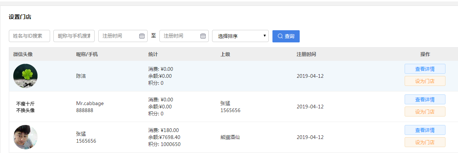Viewport: 458px width, 153px height.
Task: Click the calendar icon in start registration date
Action: (x=142, y=36)
